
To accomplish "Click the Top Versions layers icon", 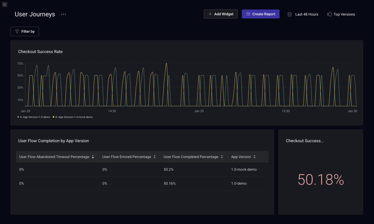I will (x=329, y=14).
